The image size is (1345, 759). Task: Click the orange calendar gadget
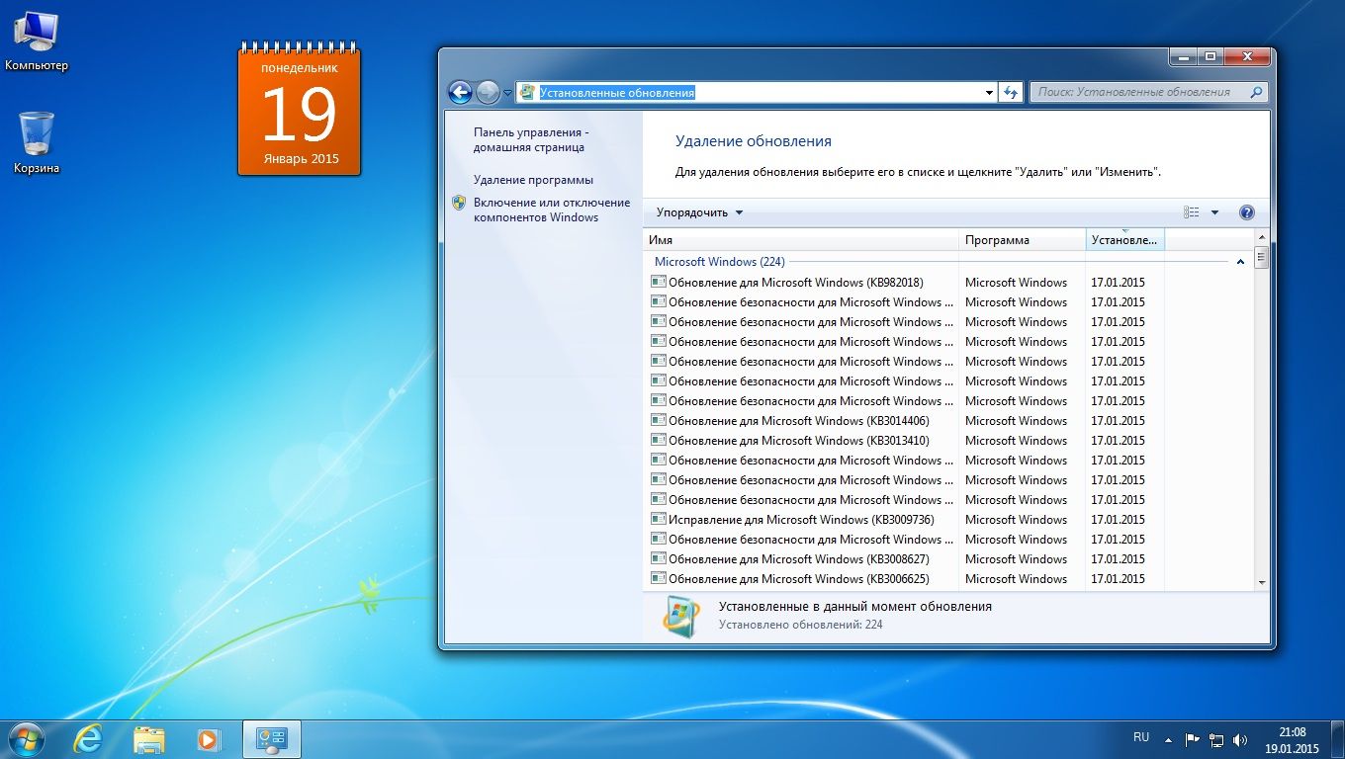300,109
